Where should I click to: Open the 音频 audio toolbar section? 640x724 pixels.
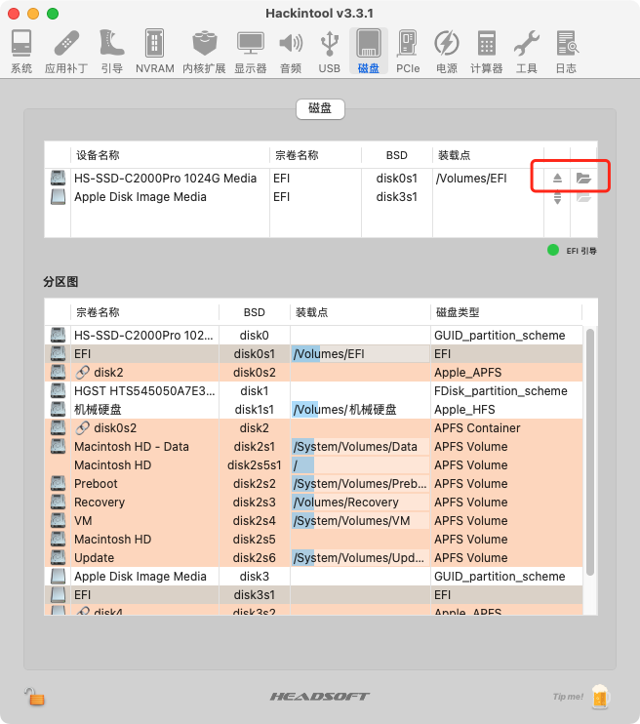tap(291, 52)
